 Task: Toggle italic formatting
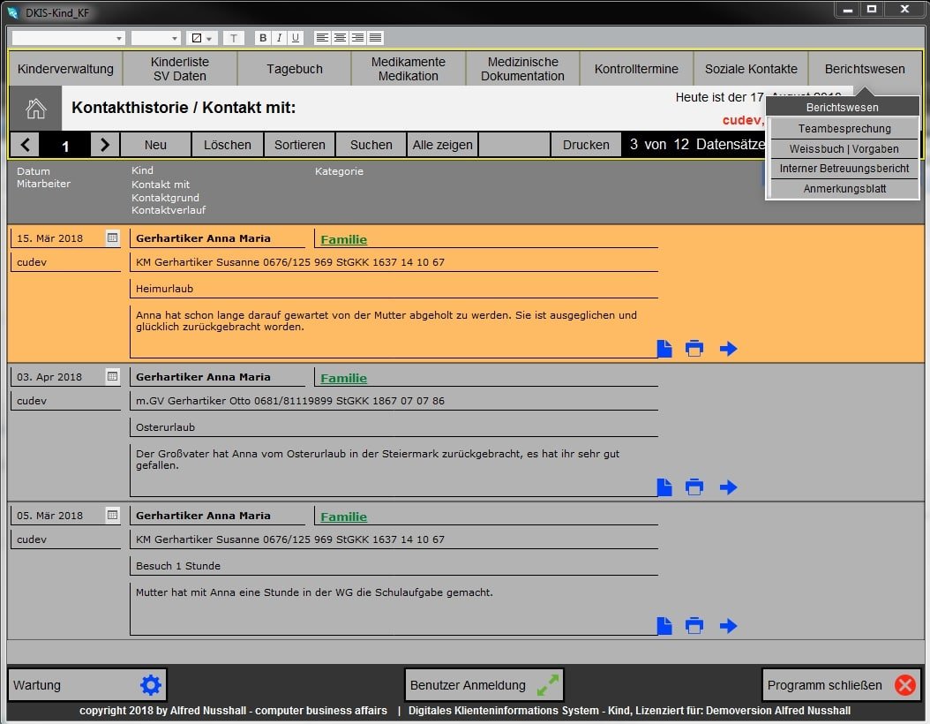point(279,38)
